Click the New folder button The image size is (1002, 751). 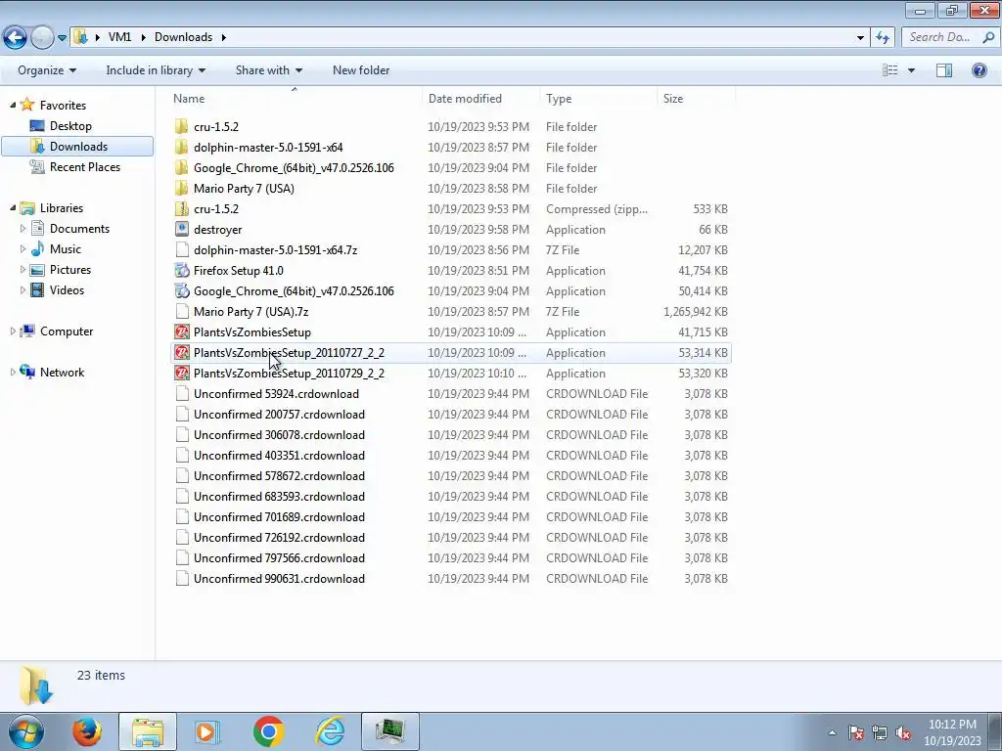tap(361, 70)
